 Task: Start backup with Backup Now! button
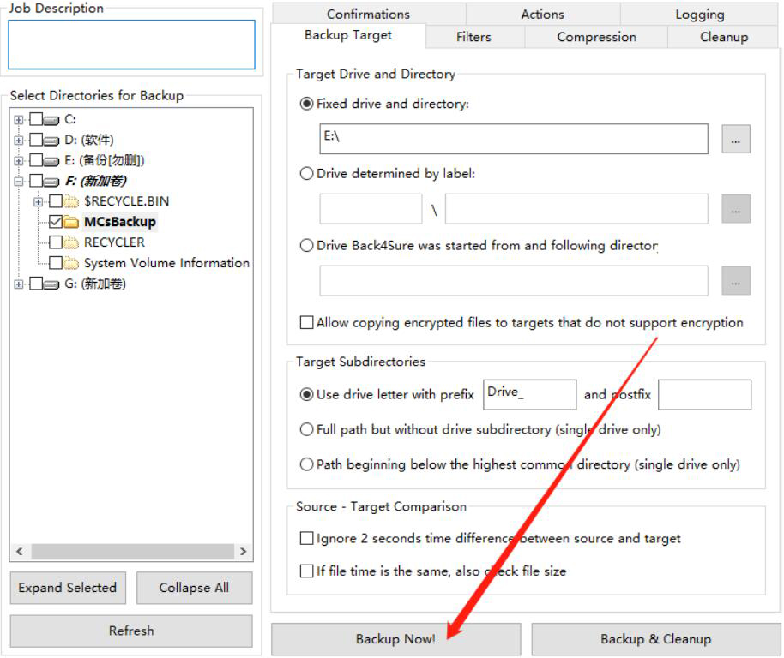[x=395, y=639]
